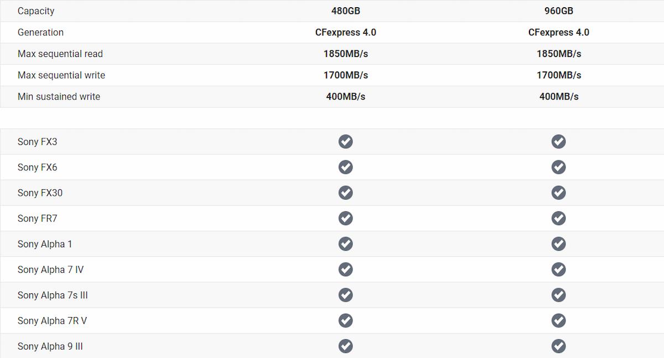The image size is (664, 358).
Task: Click "400MB/s" sustained write for 960GB
Action: (559, 96)
